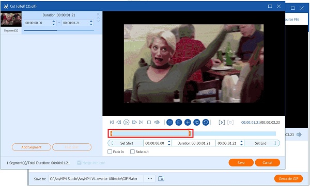Screen dimensions: 310x186
Task: Click the start time field next to Set Start
Action: pos(156,143)
